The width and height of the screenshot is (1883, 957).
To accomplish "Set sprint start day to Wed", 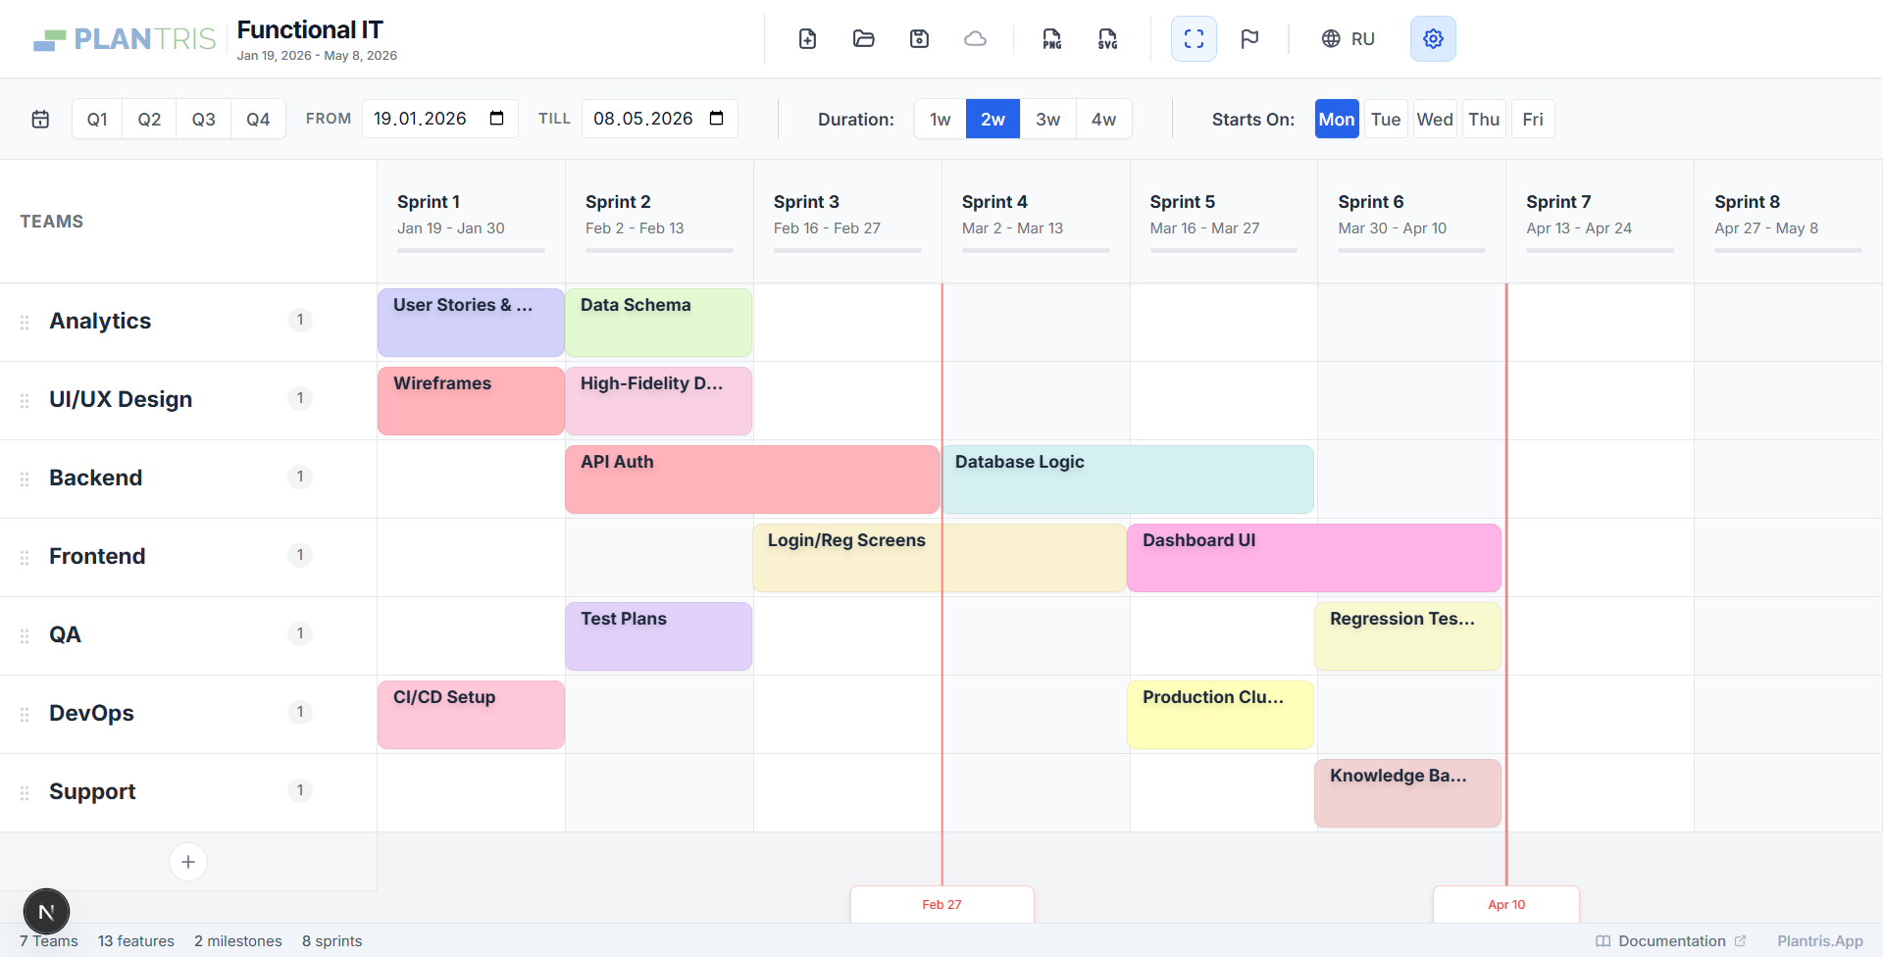I will (x=1435, y=119).
